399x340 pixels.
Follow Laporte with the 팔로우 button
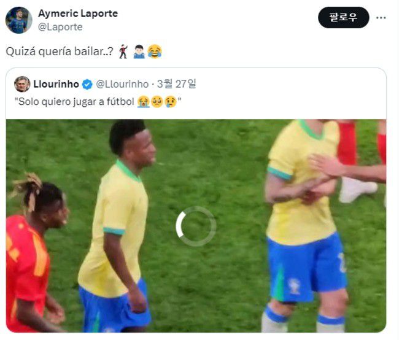[x=344, y=17]
